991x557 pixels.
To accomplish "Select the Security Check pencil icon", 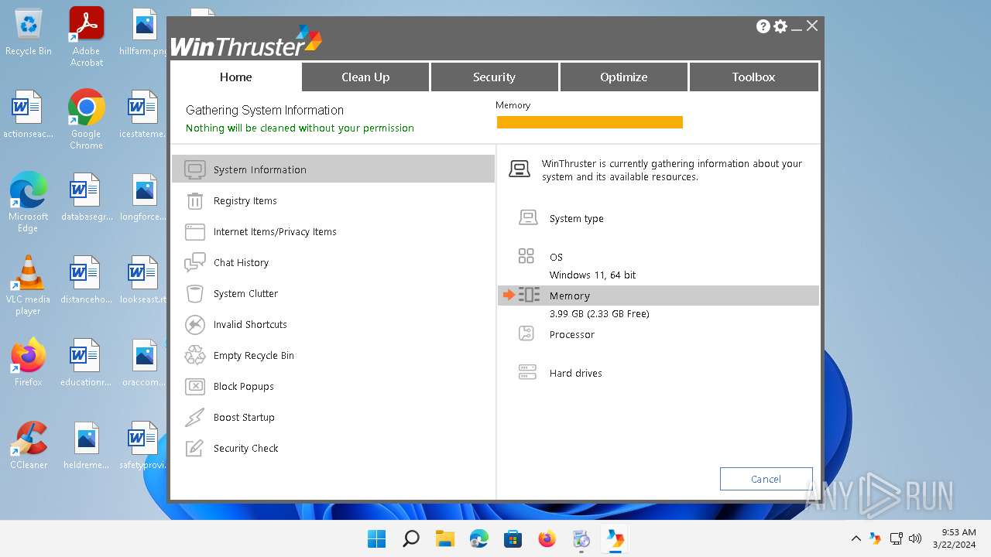I will tap(195, 448).
